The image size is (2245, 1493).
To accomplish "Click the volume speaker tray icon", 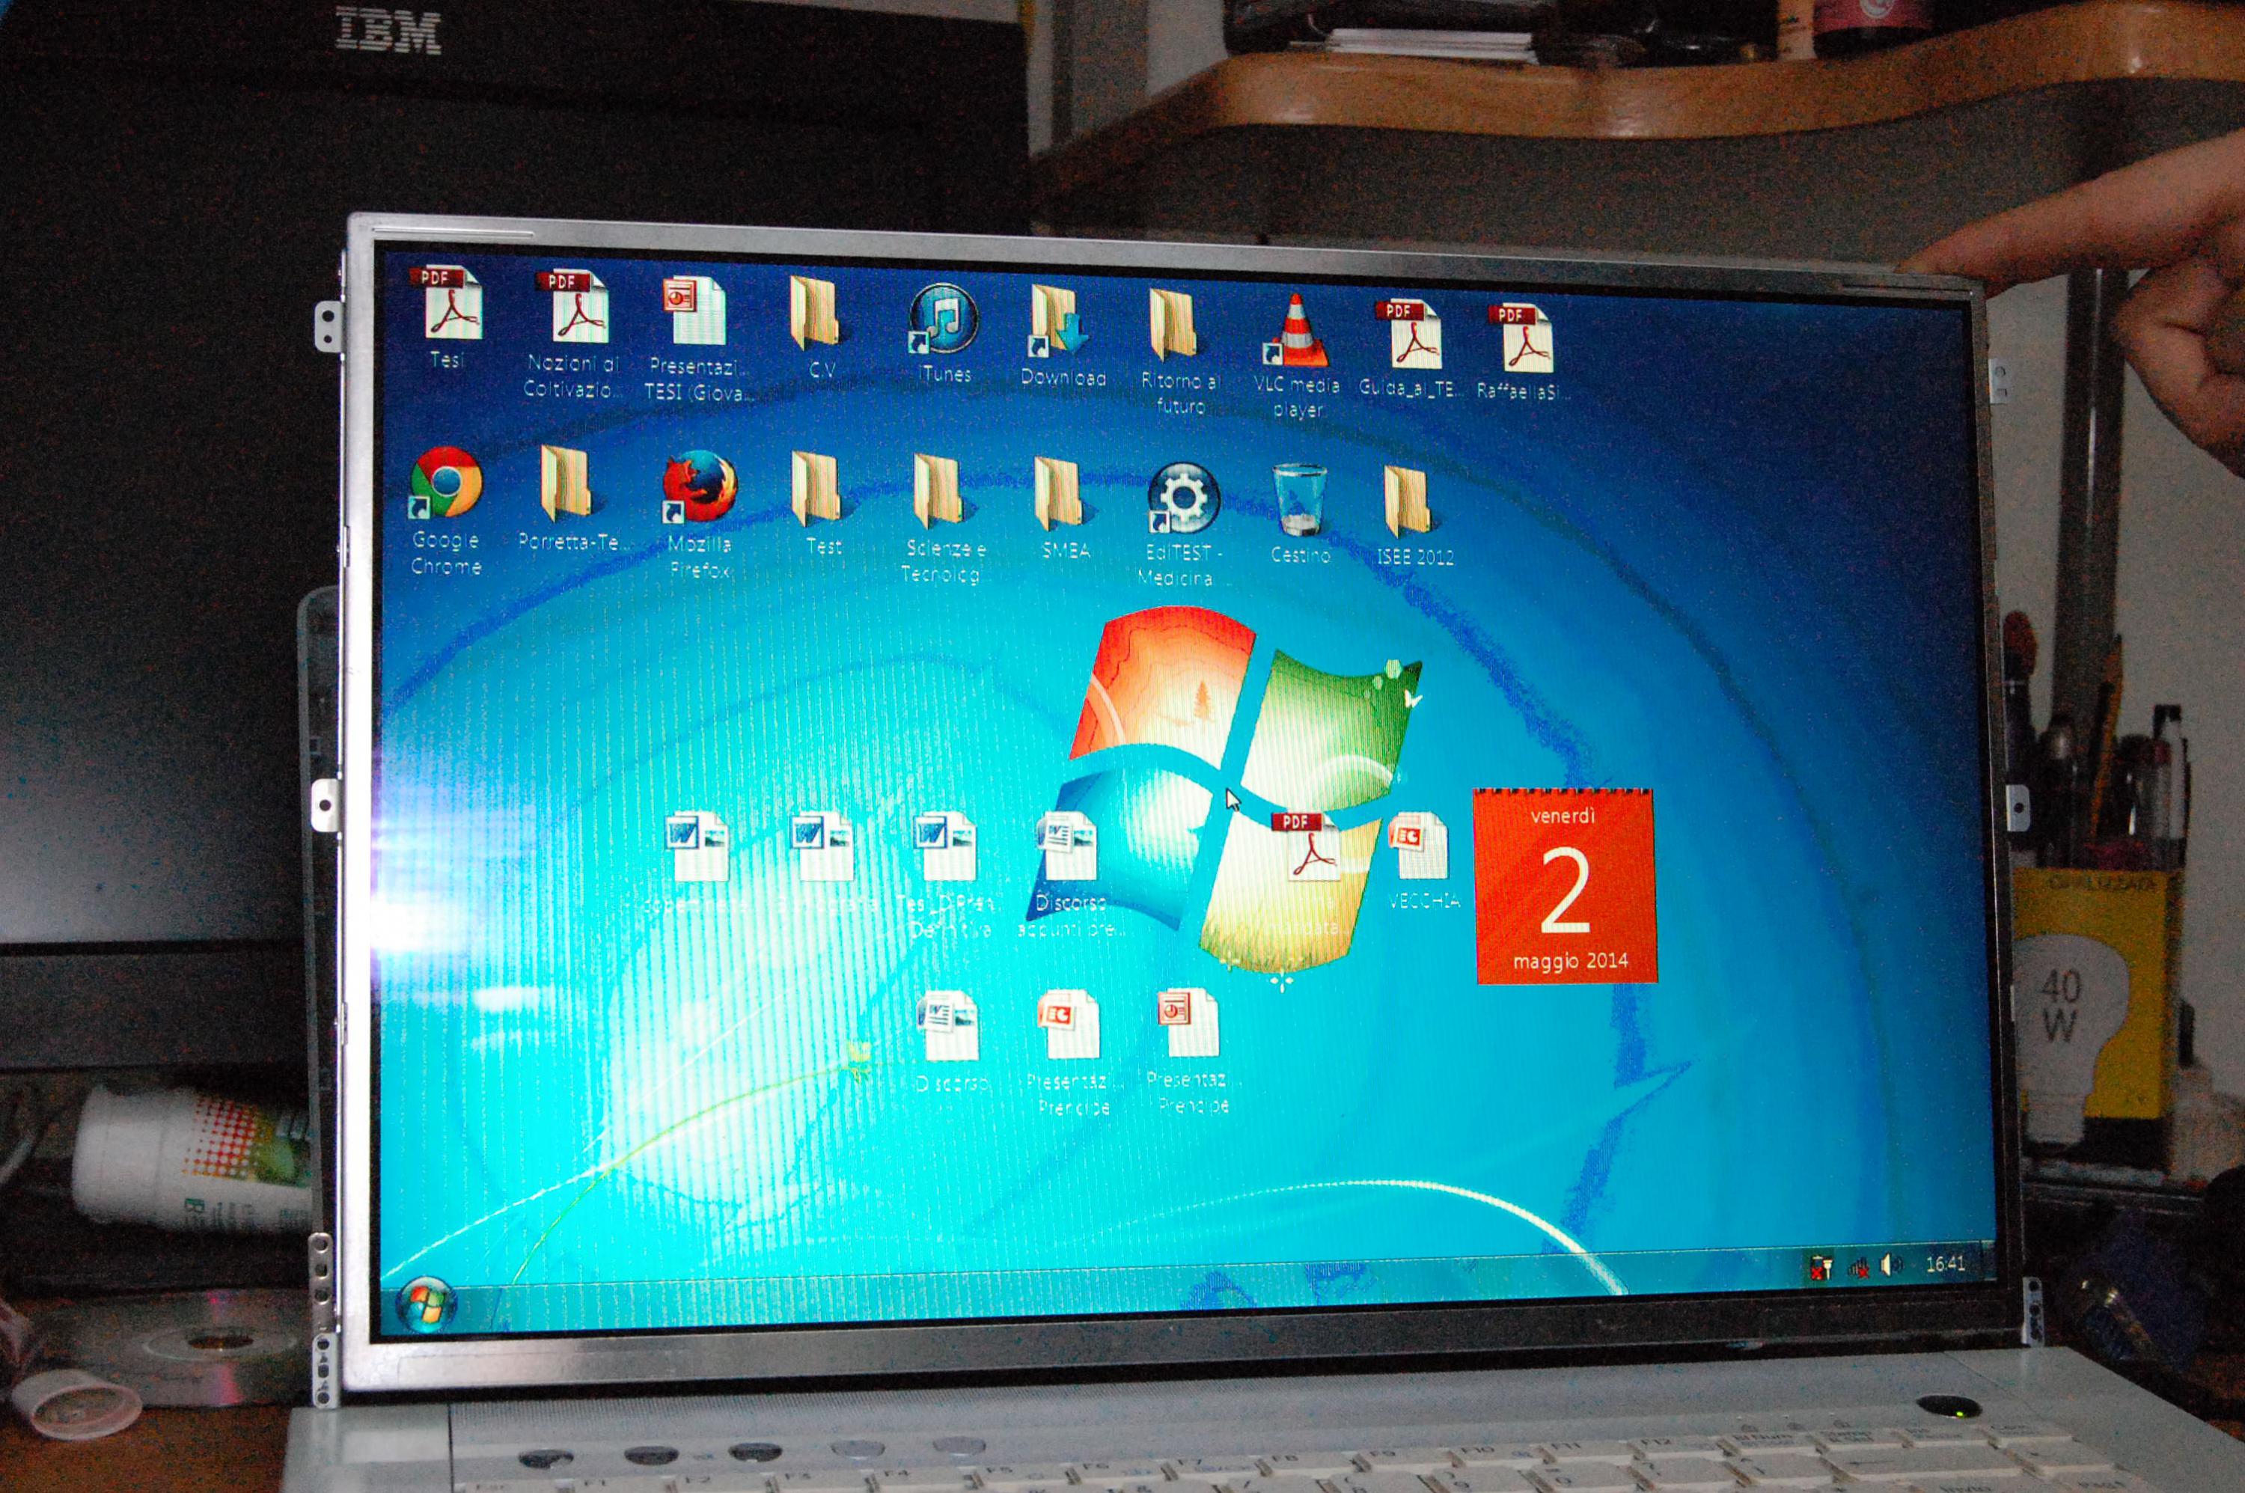I will point(1890,1265).
